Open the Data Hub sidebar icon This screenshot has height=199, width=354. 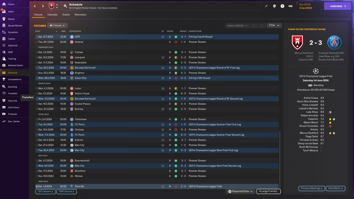click(4, 45)
